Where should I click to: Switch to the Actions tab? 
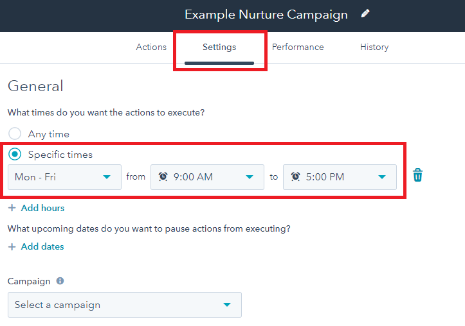[151, 47]
